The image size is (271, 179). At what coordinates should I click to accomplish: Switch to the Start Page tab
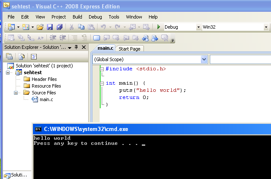click(130, 49)
